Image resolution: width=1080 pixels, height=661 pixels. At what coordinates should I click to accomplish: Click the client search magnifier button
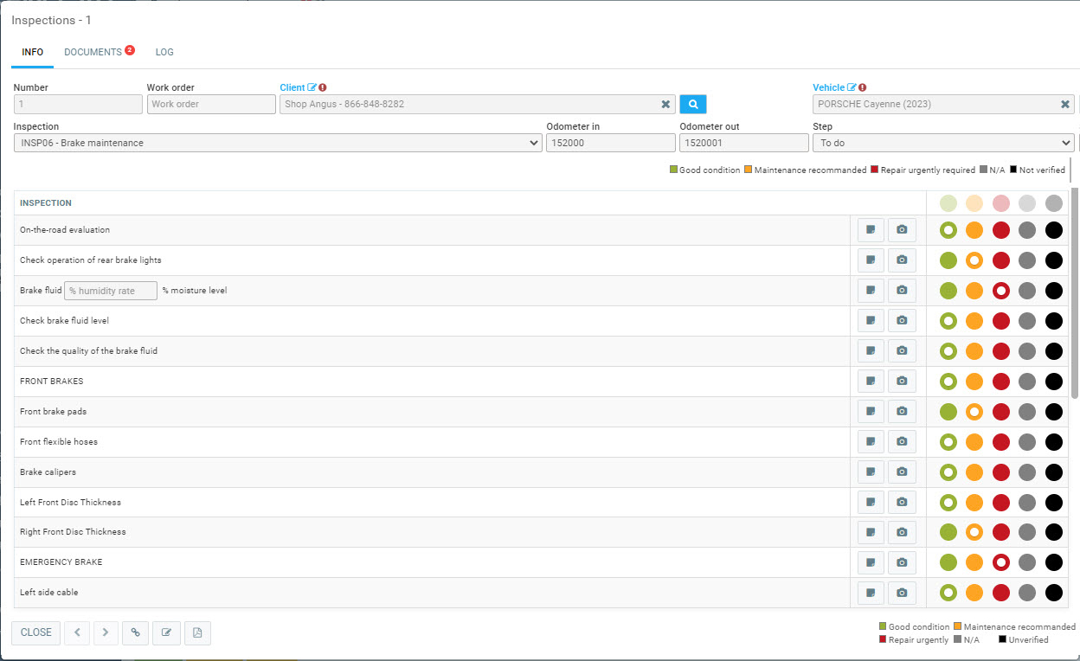click(x=692, y=104)
